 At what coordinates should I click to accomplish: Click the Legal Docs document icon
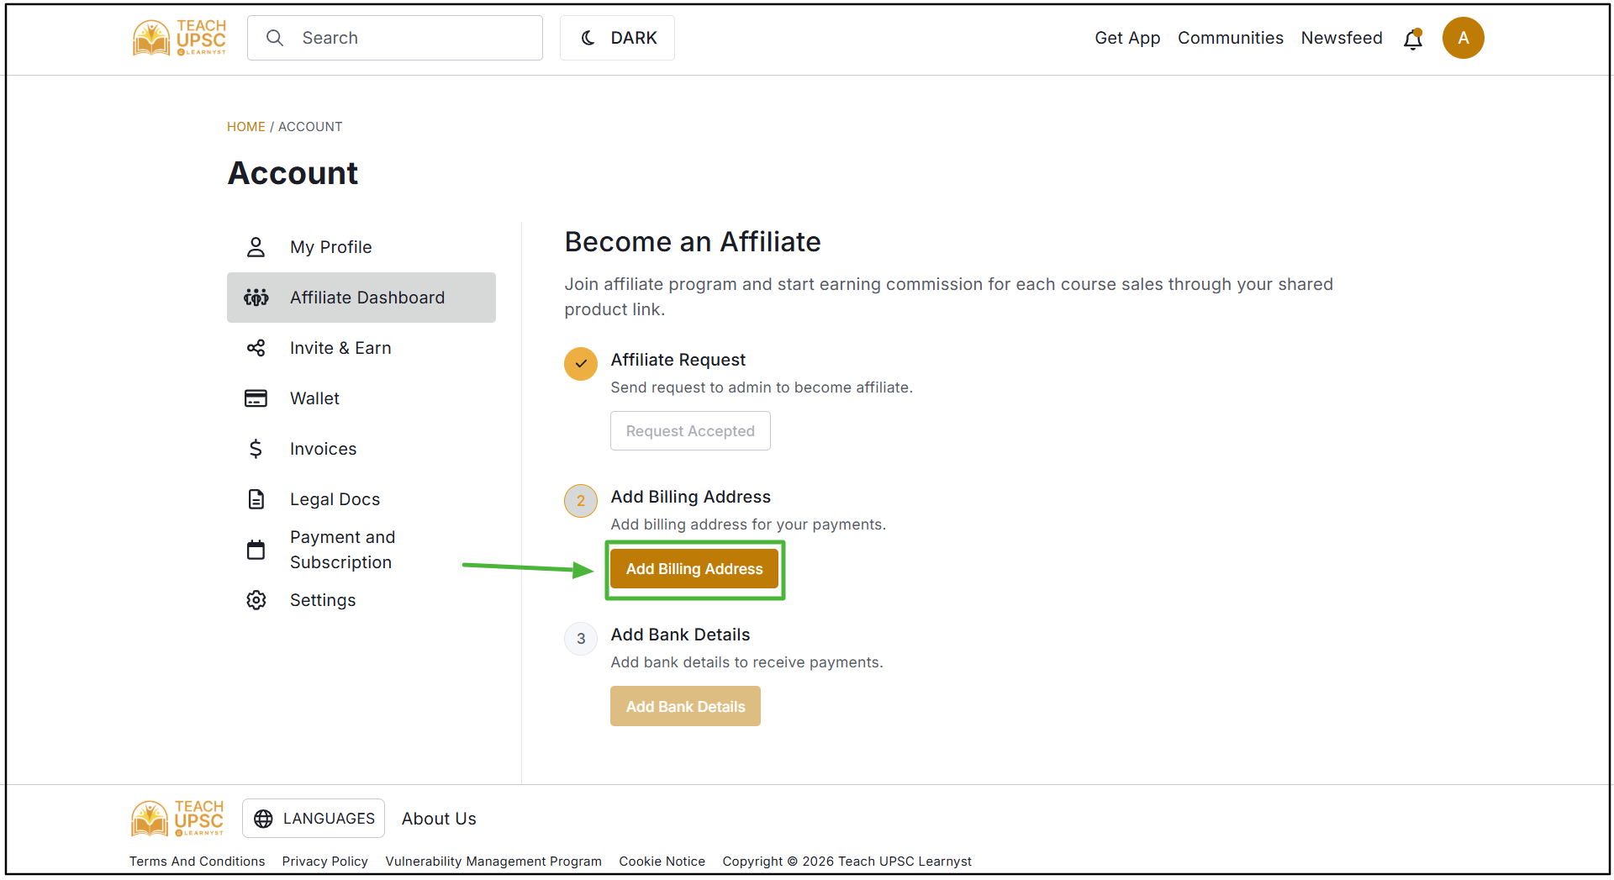point(256,499)
